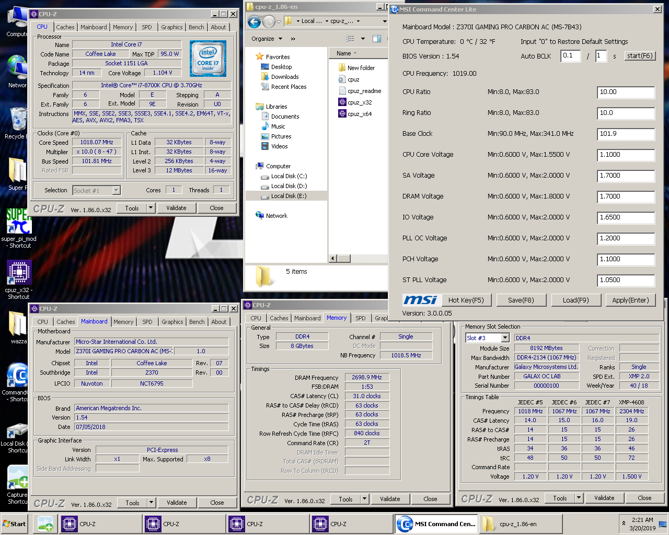Click the MSI logo in Command Center Lite
This screenshot has height=535, width=669.
[420, 300]
